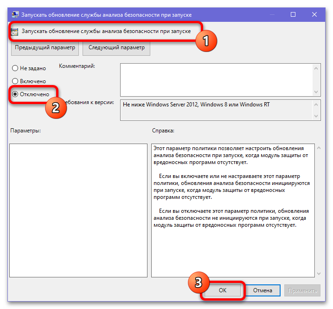Click the 'Параметры:' label
Screen dimensions: 333x309
coord(26,131)
